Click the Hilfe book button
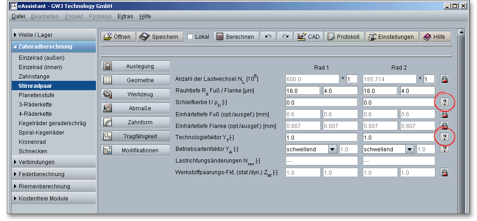Viewport: 477px width, 221px height. [435, 37]
